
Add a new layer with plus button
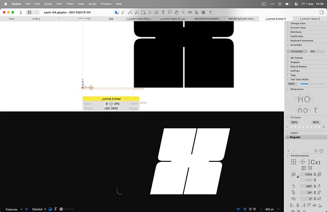tap(289, 151)
